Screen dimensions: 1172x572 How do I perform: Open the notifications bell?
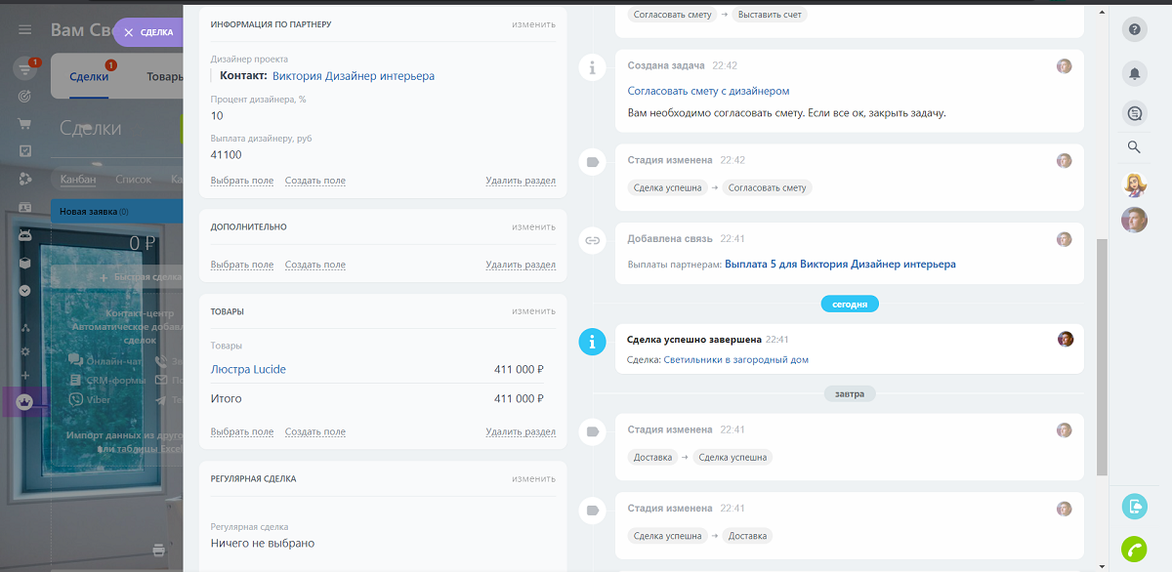pos(1135,73)
